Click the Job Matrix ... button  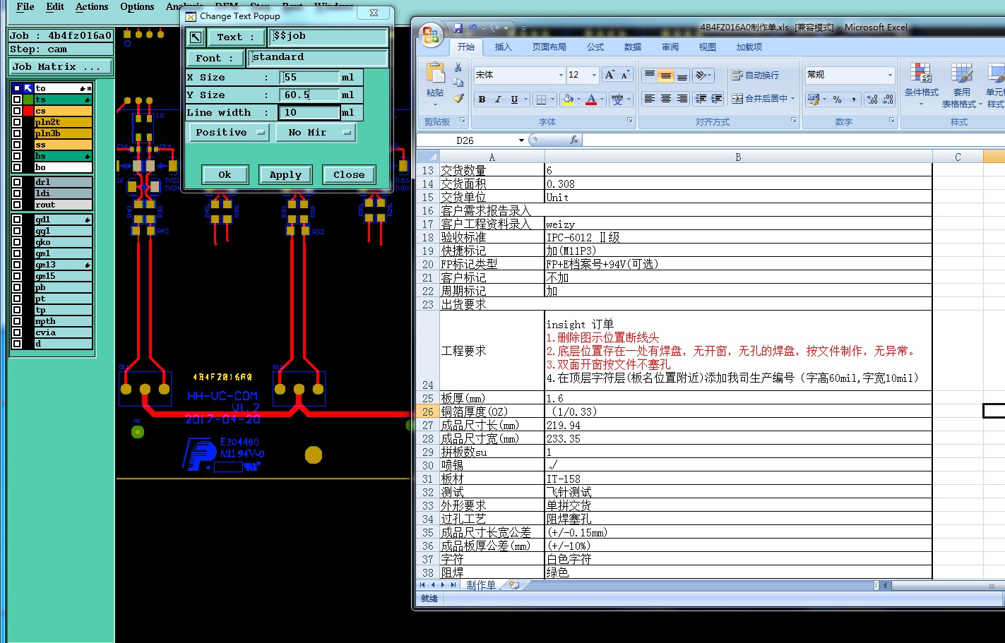coord(61,66)
